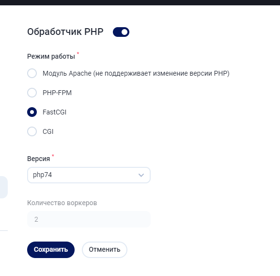Click the Обработчик PHP heading text
The height and width of the screenshot is (276, 280).
pos(65,32)
